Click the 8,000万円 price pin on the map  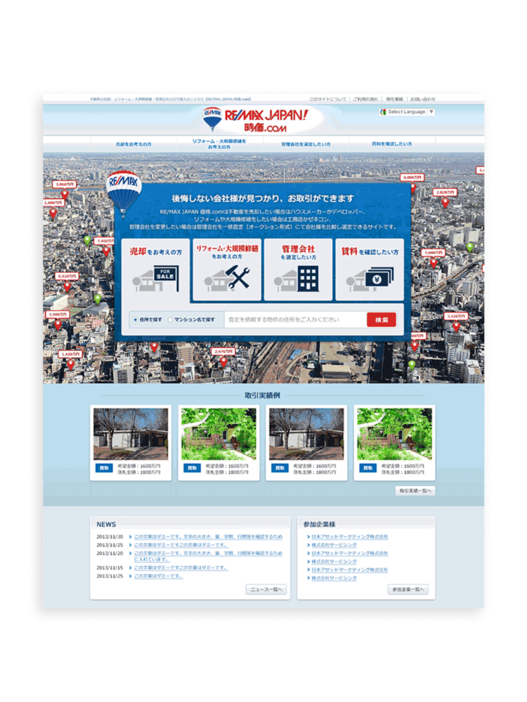pos(412,178)
